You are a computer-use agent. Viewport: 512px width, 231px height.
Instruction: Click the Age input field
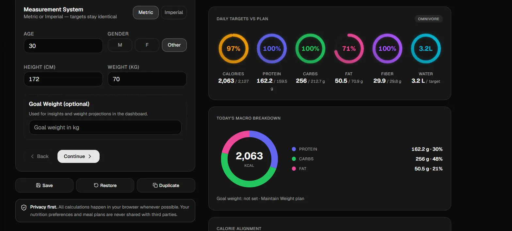click(63, 46)
